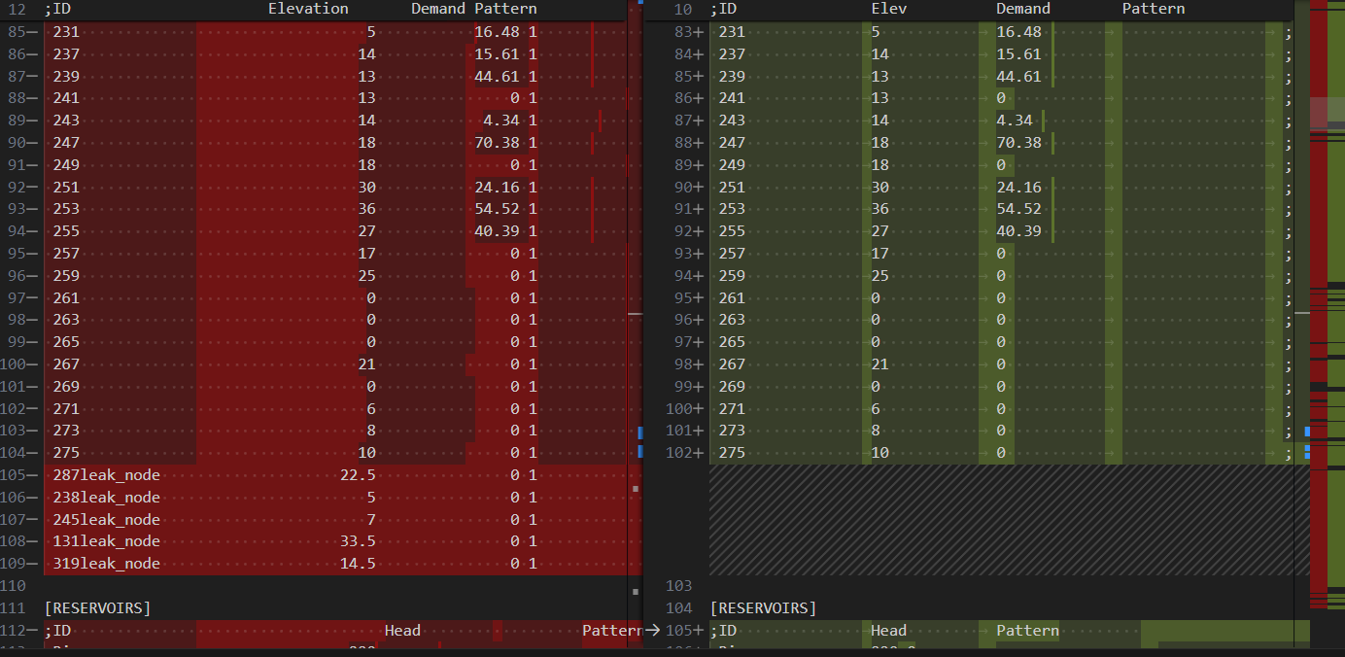The image size is (1345, 657).
Task: Click the revert arrow beside right line 105
Action: [652, 630]
